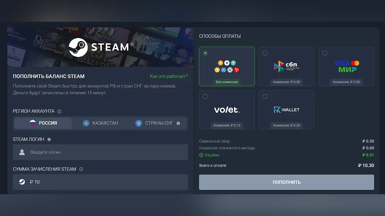385x216 pixels.
Task: Click the user avatar icon in login field
Action: pos(22,152)
